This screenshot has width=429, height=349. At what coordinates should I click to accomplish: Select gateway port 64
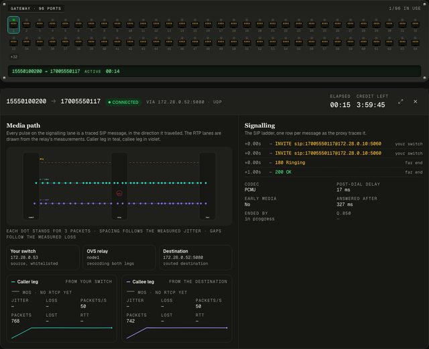click(416, 44)
